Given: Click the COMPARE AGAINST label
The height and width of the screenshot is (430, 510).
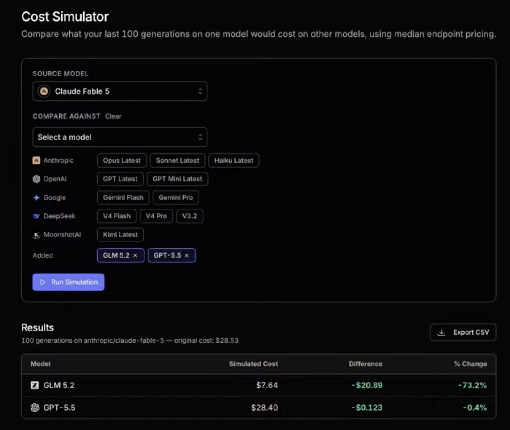Looking at the screenshot, I should pos(66,116).
